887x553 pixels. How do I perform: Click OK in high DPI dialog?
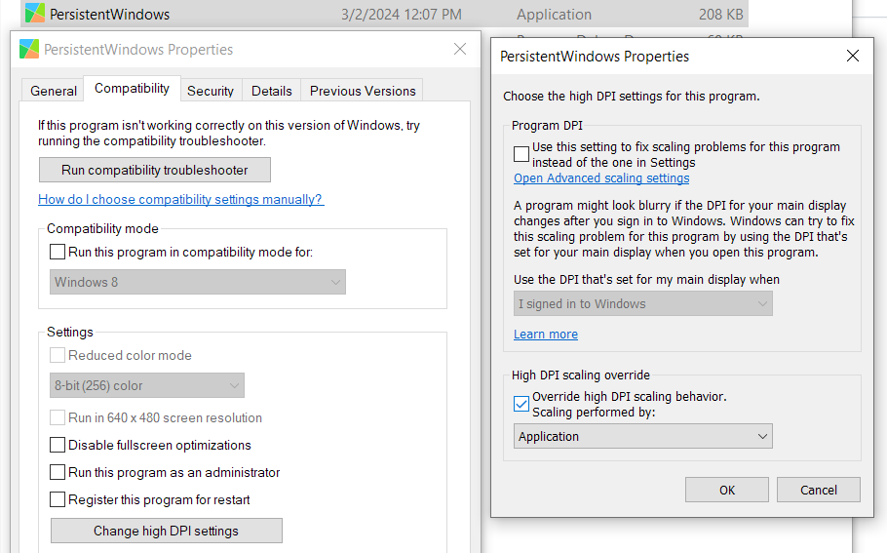(x=727, y=490)
